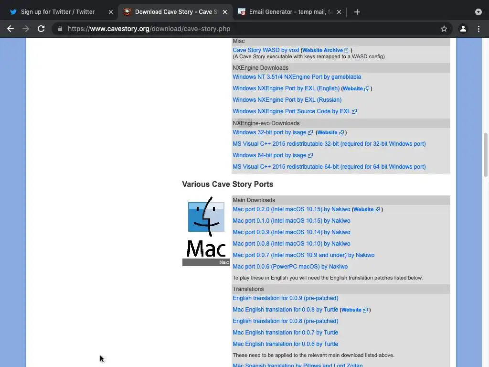Click the Main Downloads section header
This screenshot has height=367, width=489.
pyautogui.click(x=341, y=200)
